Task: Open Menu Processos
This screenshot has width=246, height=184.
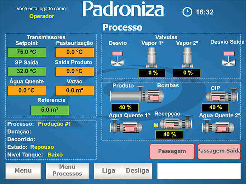Action: coord(67,171)
